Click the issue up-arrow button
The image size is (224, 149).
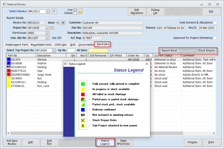(x=63, y=23)
